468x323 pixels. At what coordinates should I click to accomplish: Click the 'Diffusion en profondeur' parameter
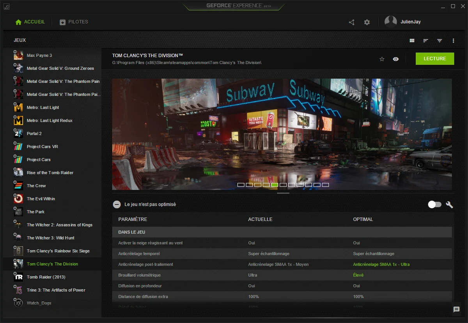pos(140,286)
